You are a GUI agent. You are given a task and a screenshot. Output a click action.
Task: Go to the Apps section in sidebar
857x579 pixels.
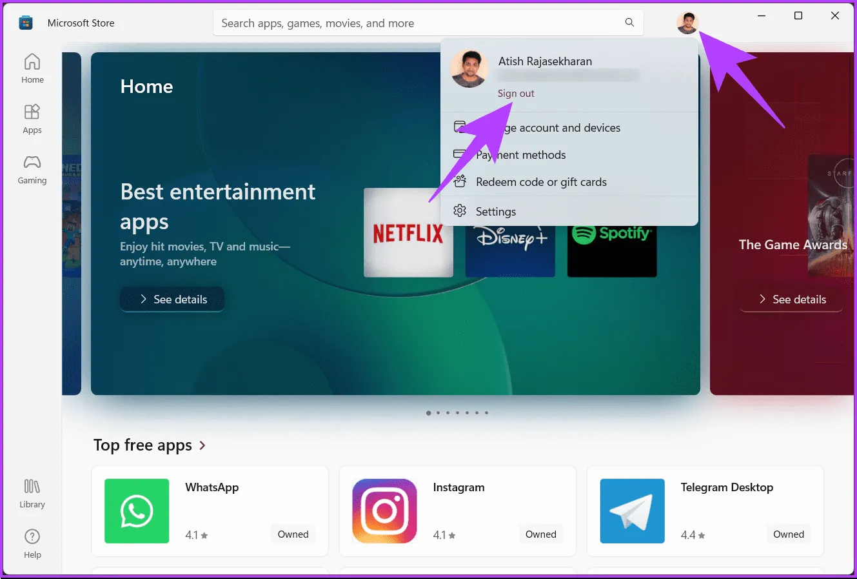[x=32, y=119]
